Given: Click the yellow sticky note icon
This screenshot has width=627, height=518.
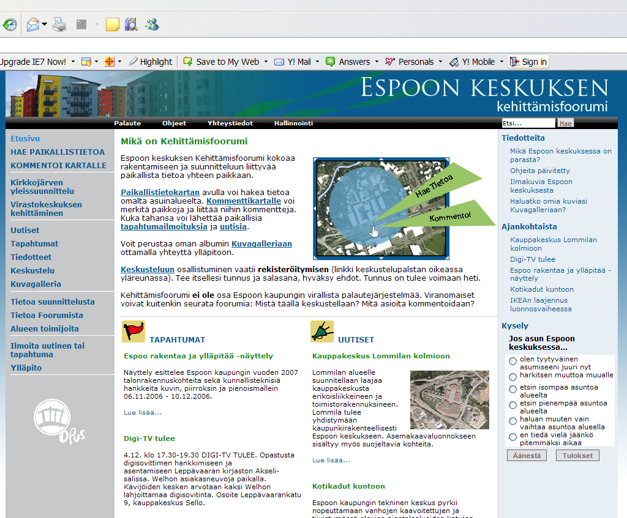Looking at the screenshot, I should [x=113, y=24].
